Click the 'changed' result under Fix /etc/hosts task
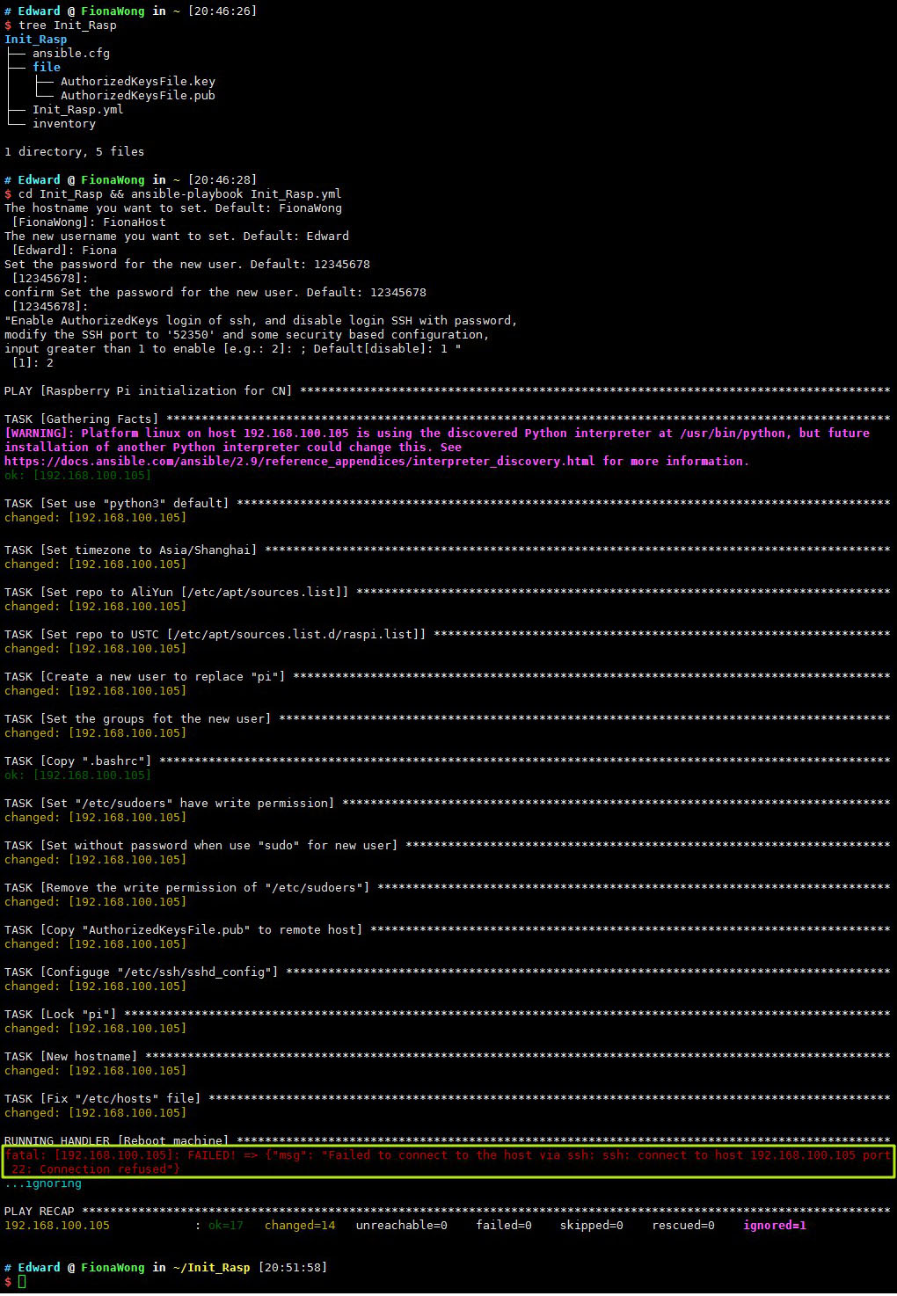 (95, 1113)
